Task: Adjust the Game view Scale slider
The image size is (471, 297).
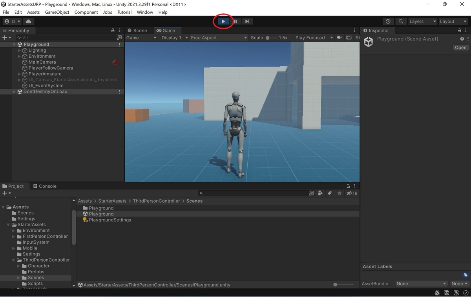Action: [x=271, y=38]
